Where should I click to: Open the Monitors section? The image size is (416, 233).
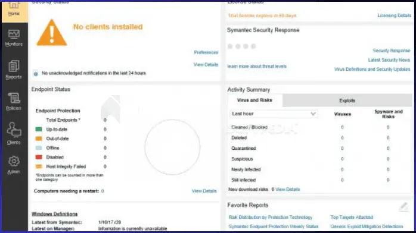point(14,38)
